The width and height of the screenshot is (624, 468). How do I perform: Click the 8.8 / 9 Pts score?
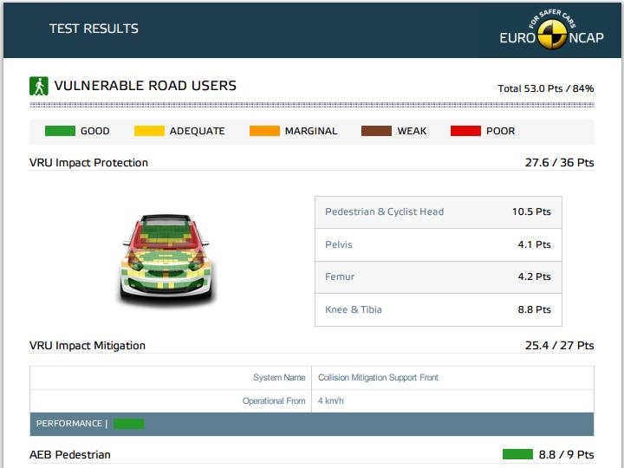[x=566, y=454]
